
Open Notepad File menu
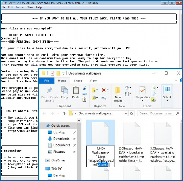pos(3,7)
